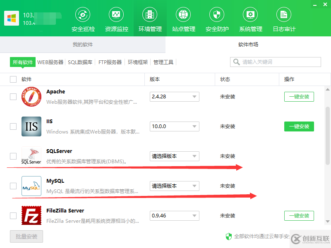Click the 软件 column header
Screen dimensions: 331x248
coord(26,79)
